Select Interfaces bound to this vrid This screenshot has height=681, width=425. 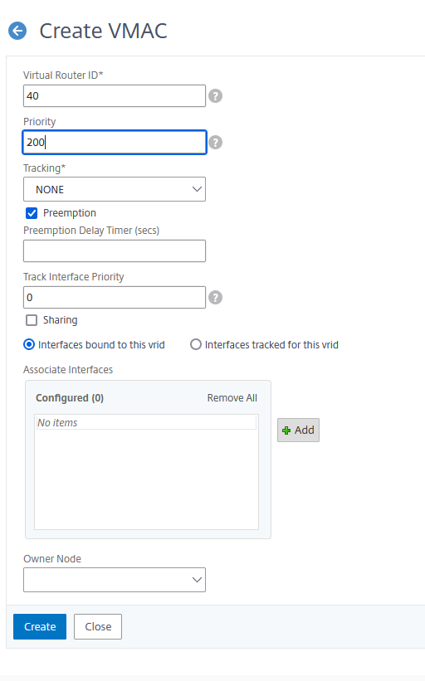coord(29,344)
